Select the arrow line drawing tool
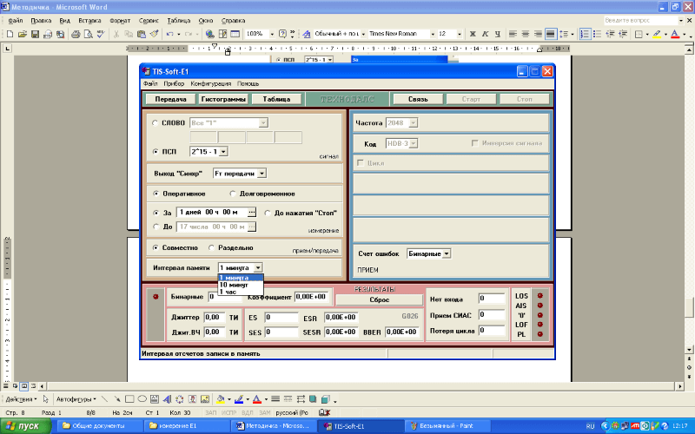Viewport: 695px width, 434px height. [117, 399]
